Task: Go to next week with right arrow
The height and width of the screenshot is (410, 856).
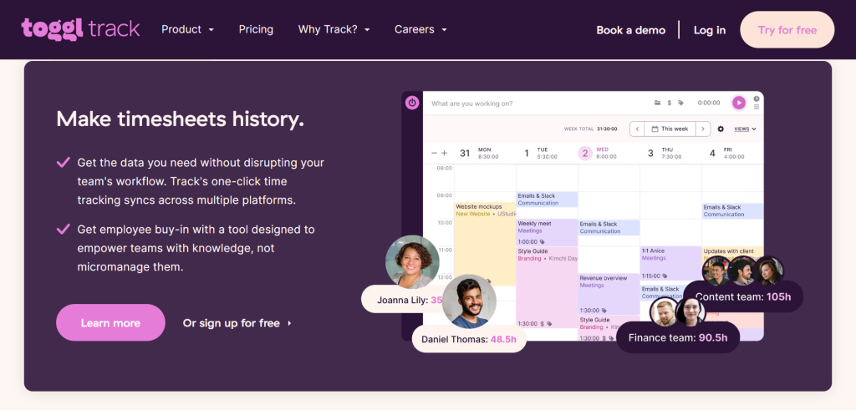Action: (x=703, y=129)
